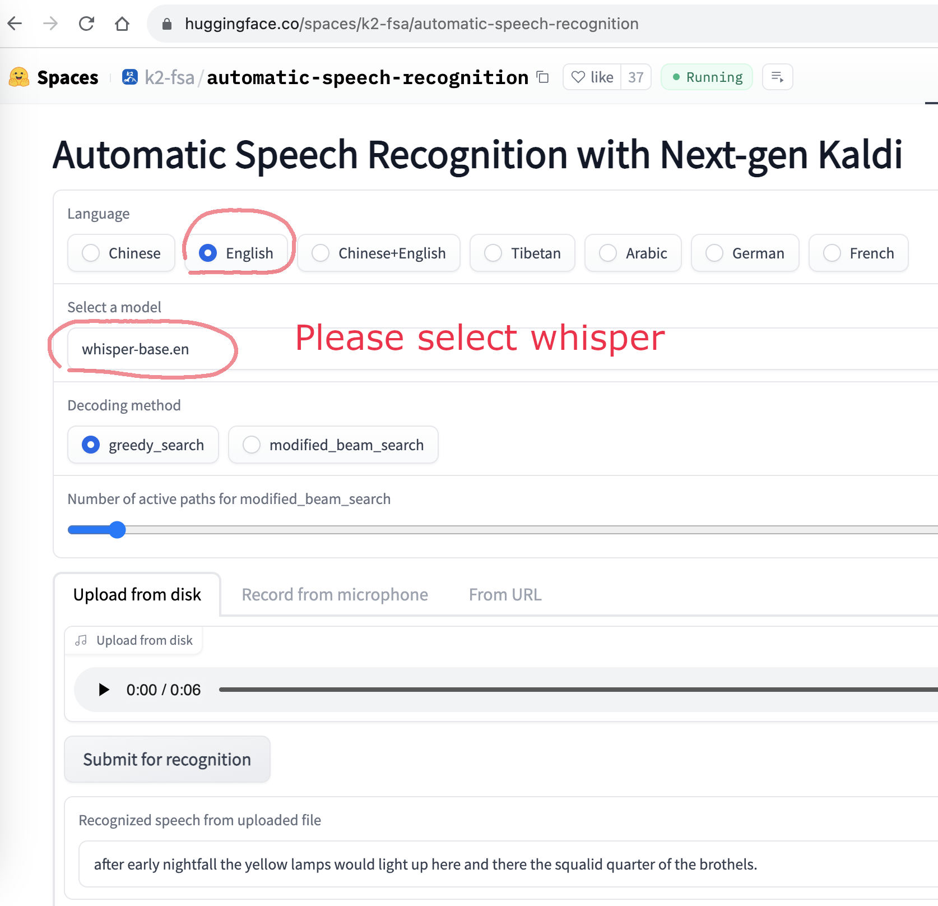Choose Arabic language
Image resolution: width=938 pixels, height=906 pixels.
point(633,253)
